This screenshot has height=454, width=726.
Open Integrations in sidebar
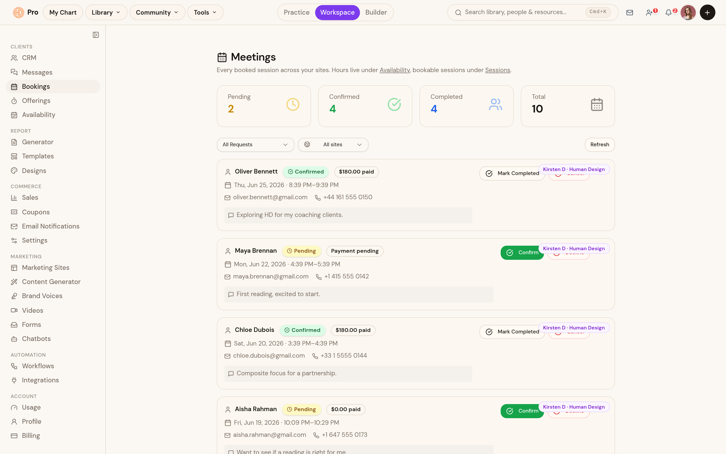(40, 380)
